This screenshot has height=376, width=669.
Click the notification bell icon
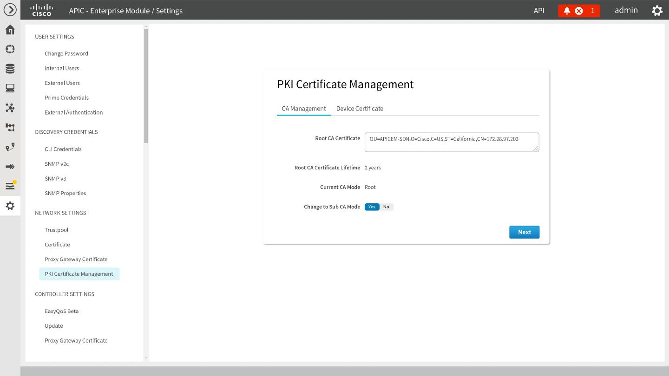pos(567,11)
